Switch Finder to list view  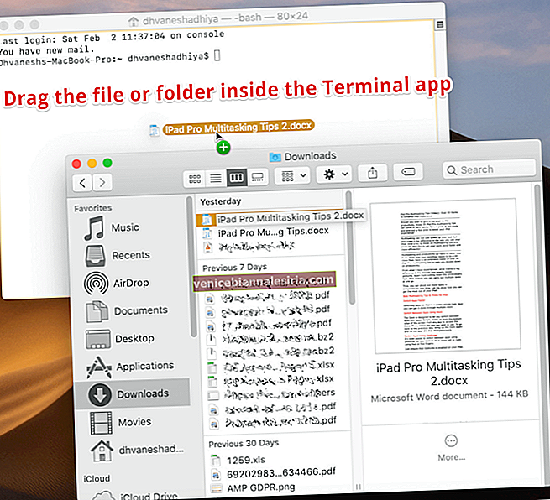(216, 179)
